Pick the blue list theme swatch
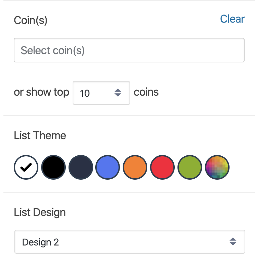Viewport: 259px width, 264px height. pos(108,167)
